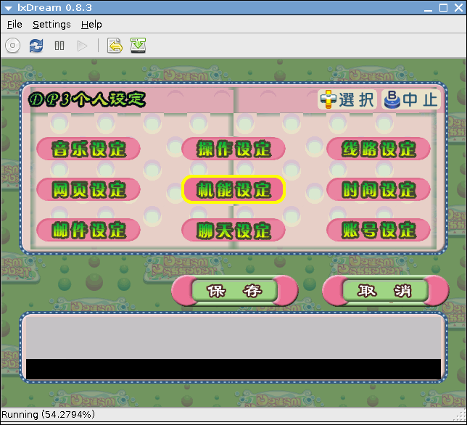Click the 保存 save button
The image size is (467, 425).
(235, 291)
